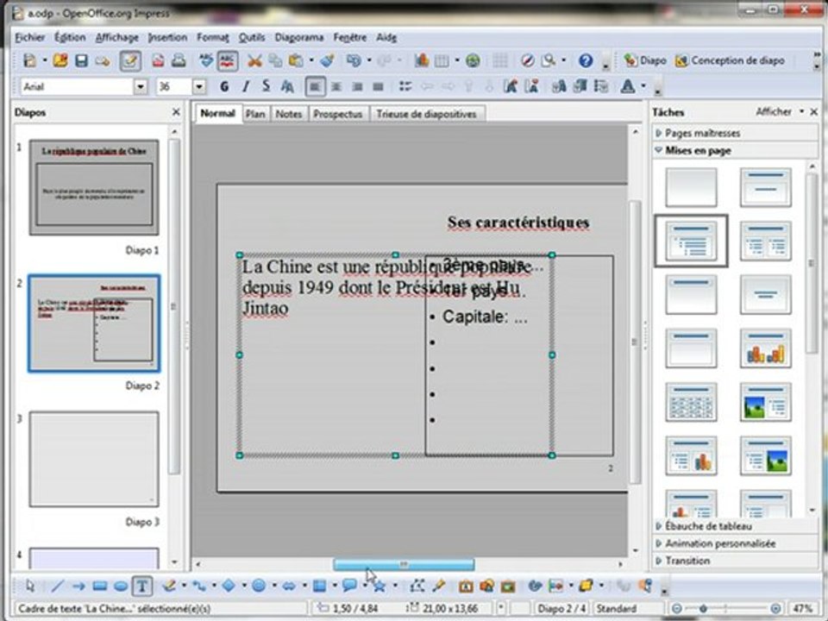Open the font name dropdown

click(x=141, y=86)
